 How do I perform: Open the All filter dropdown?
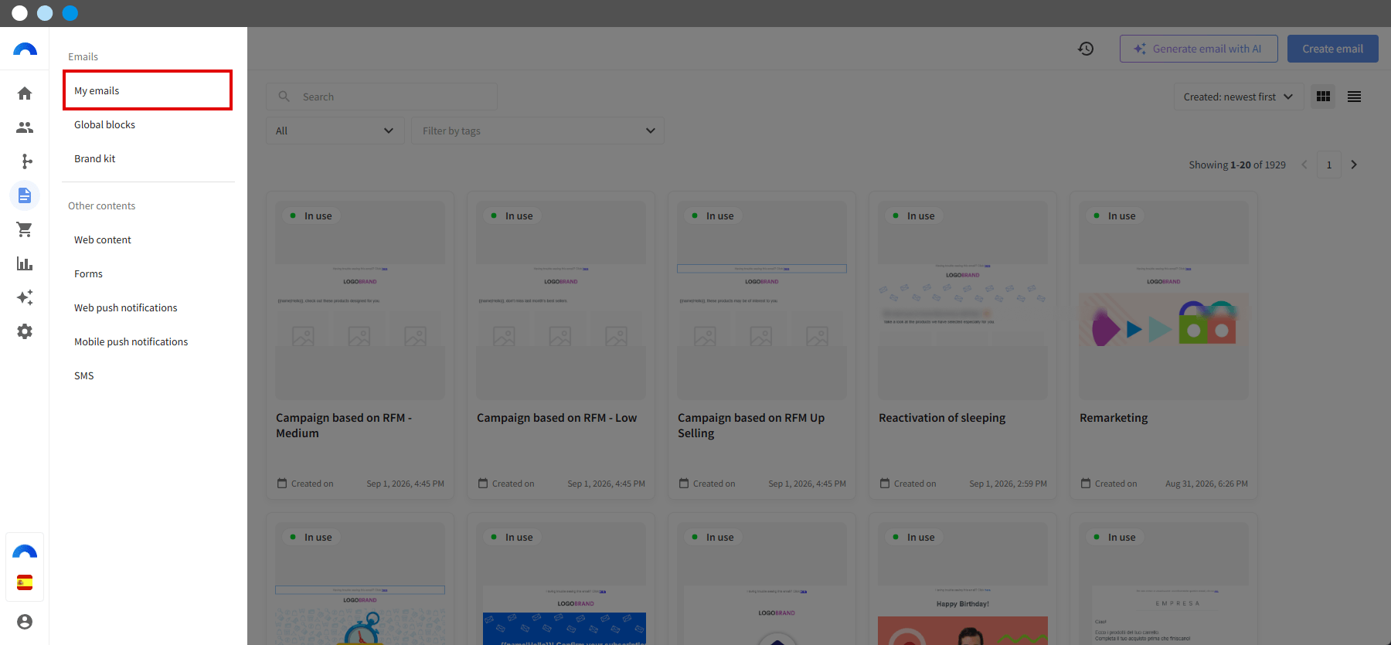[x=335, y=131]
